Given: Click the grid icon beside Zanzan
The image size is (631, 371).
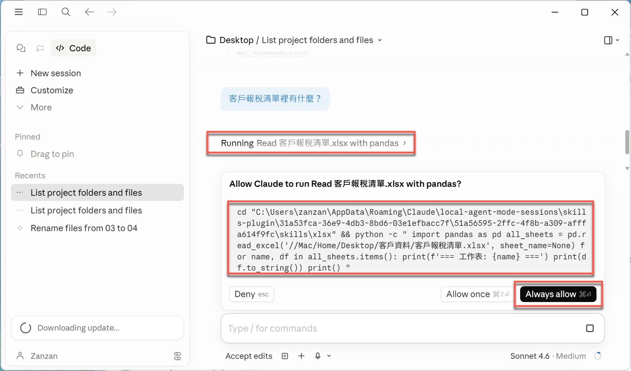Looking at the screenshot, I should (177, 356).
